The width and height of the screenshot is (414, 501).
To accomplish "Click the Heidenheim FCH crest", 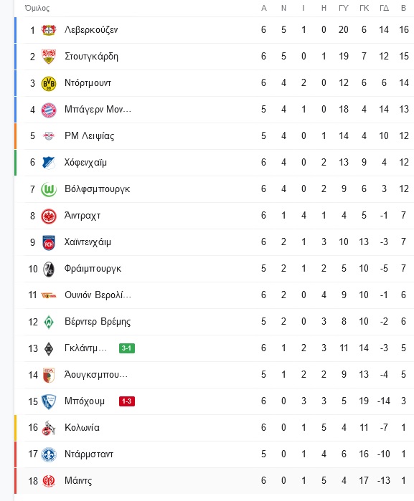I will point(49,242).
